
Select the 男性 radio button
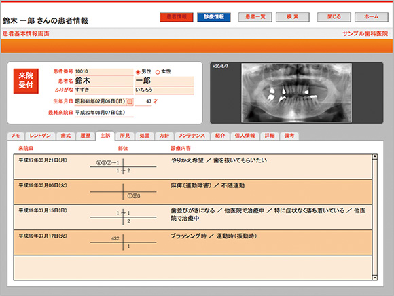coord(138,72)
